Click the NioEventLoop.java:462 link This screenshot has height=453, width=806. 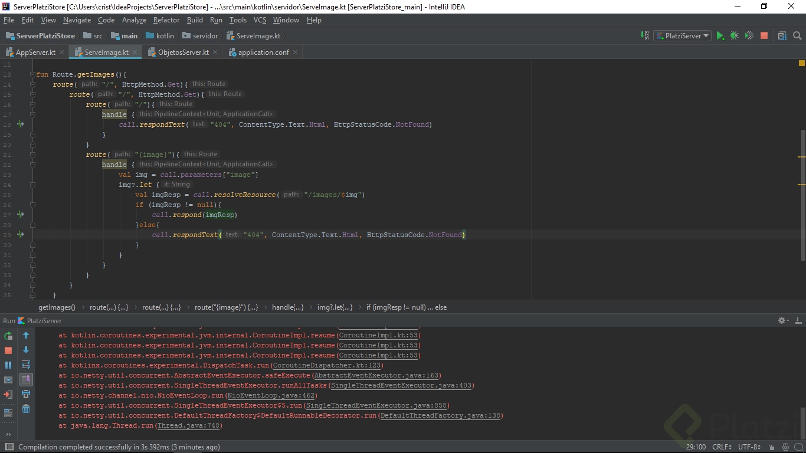coord(272,396)
